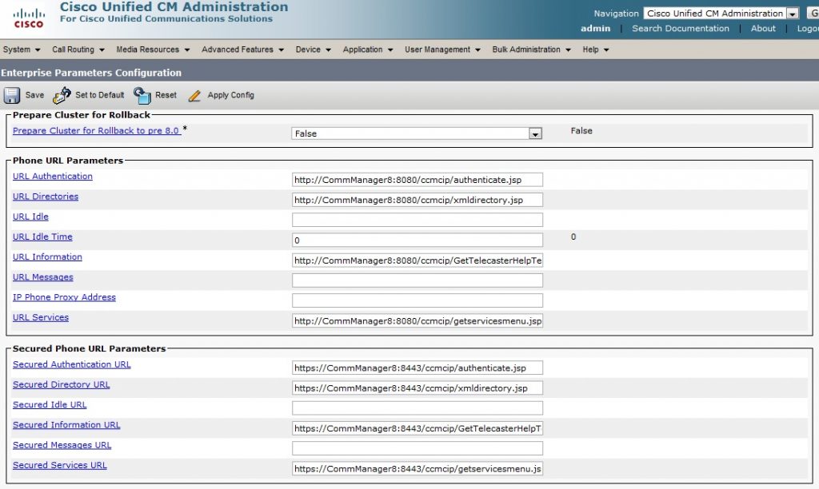Open the Call Routing menu

click(78, 50)
